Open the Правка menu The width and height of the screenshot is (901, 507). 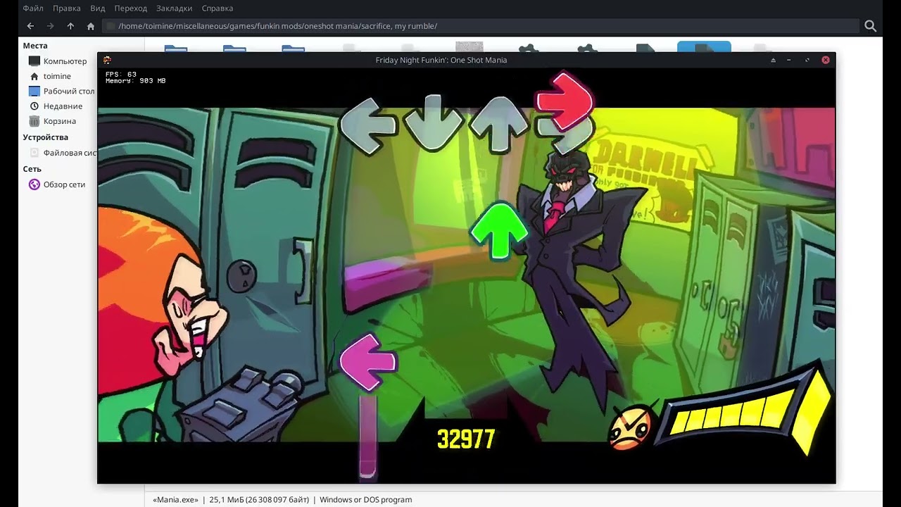(x=66, y=8)
